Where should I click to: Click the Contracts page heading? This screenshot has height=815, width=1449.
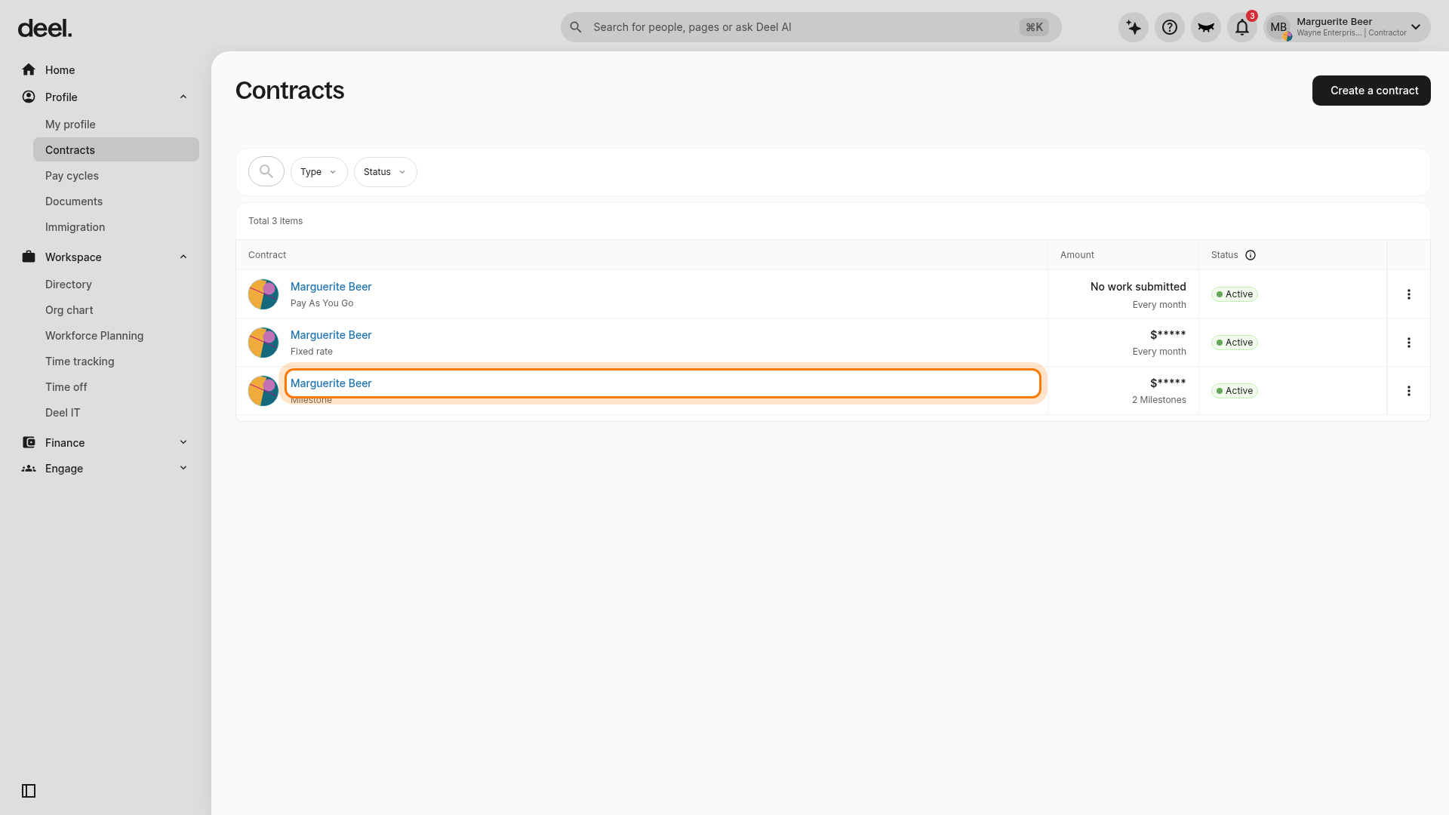(290, 91)
